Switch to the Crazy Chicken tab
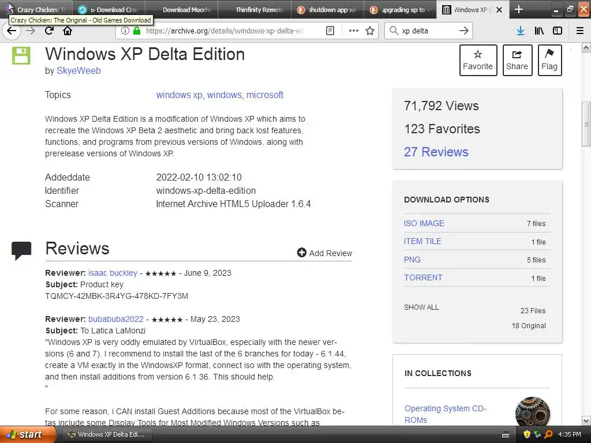The image size is (591, 443). point(36,9)
